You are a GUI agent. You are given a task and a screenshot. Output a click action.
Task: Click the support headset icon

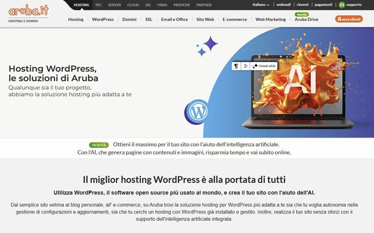342,5
